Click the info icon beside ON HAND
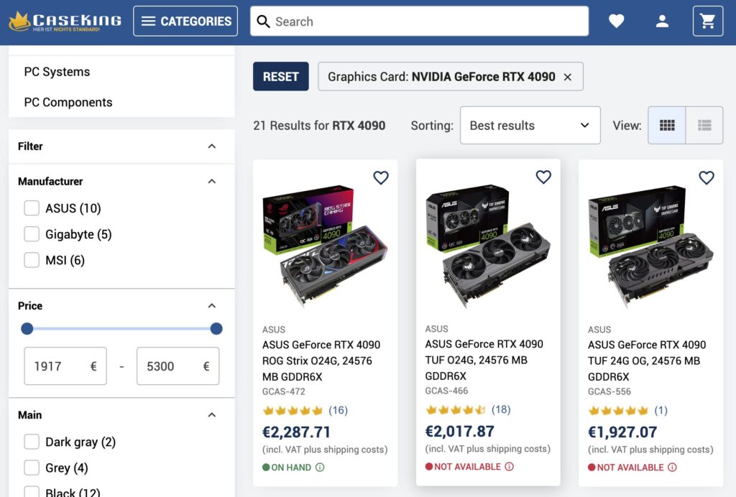 320,468
